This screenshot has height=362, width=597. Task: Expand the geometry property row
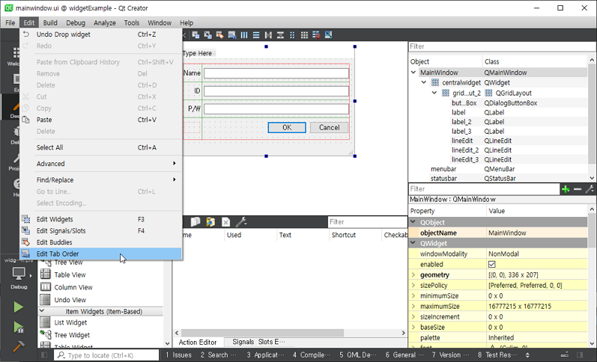pyautogui.click(x=413, y=275)
